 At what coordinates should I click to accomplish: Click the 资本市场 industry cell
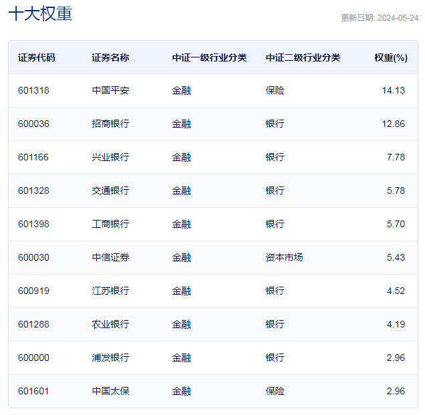284,257
